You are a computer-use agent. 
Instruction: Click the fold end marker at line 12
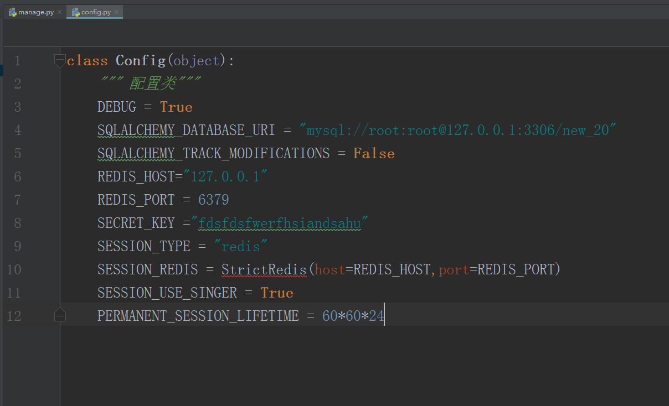click(x=60, y=316)
